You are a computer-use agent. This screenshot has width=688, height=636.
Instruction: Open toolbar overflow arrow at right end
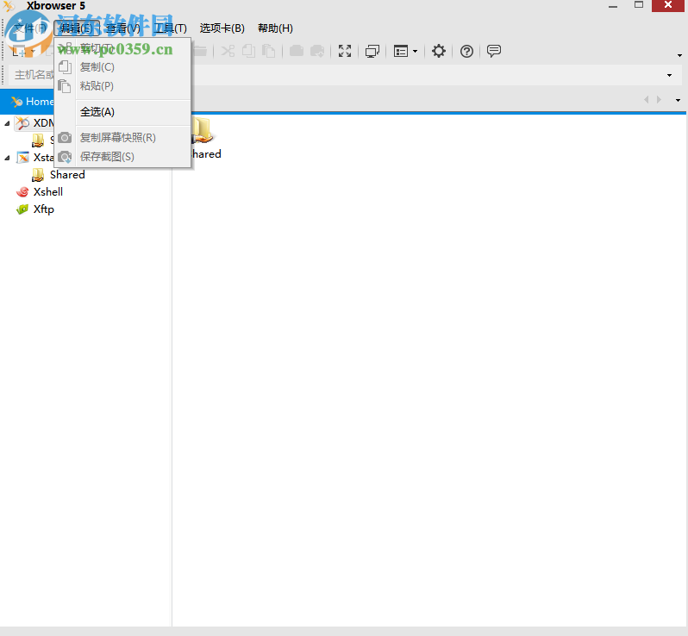pos(679,55)
